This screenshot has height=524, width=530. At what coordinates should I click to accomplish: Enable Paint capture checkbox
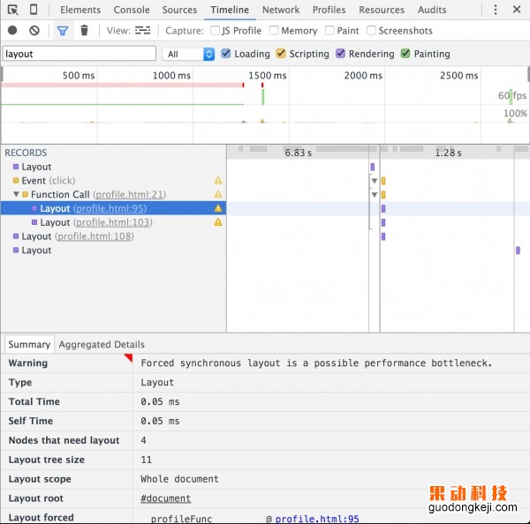pyautogui.click(x=329, y=31)
